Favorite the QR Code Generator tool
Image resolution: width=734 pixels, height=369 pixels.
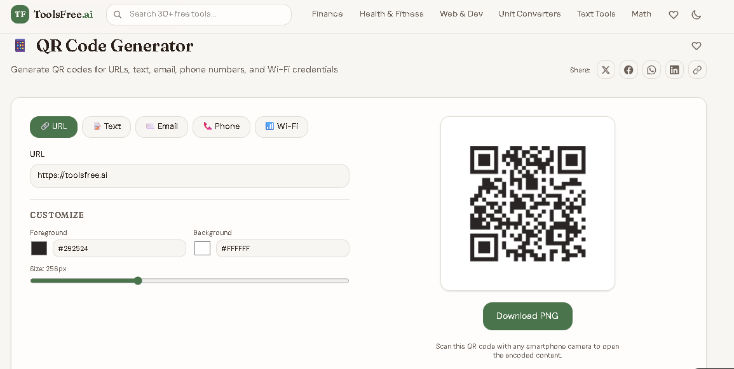pyautogui.click(x=697, y=46)
